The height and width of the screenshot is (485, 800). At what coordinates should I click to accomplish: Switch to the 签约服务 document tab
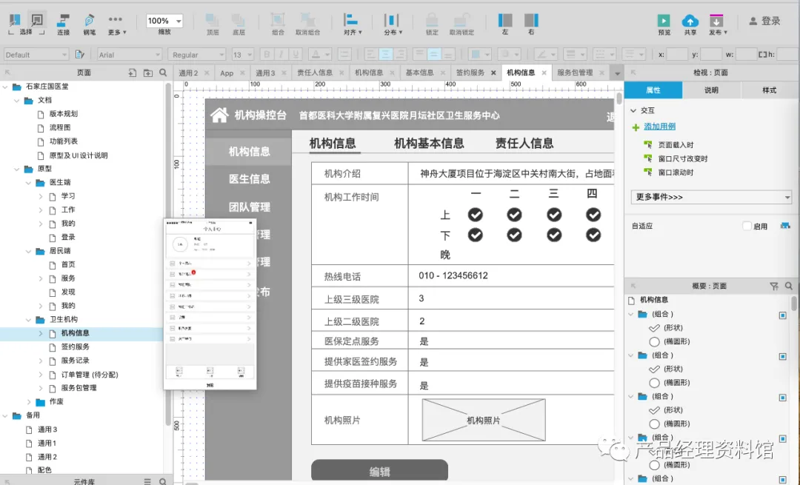tap(470, 73)
